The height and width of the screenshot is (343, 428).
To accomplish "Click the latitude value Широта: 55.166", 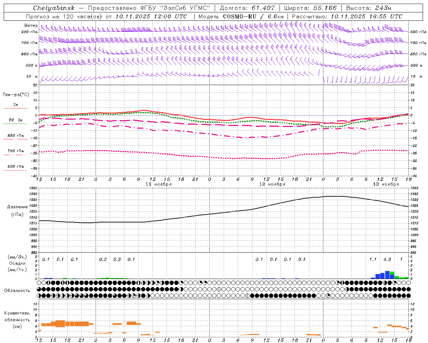I will 310,8.
